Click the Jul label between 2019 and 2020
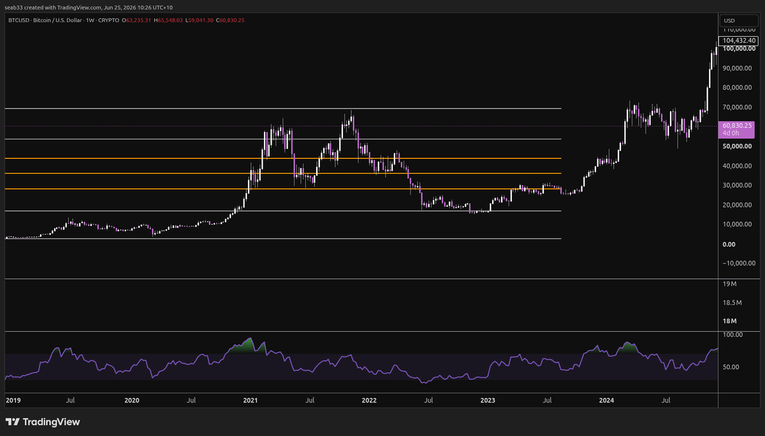Image resolution: width=765 pixels, height=436 pixels. click(x=71, y=401)
